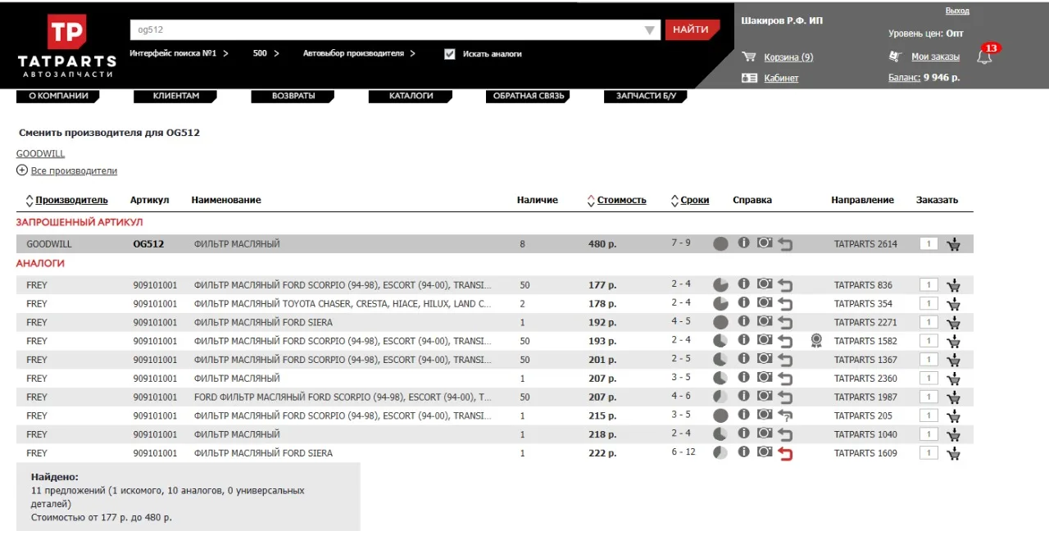Screen dimensions: 1049x549
Task: Add GOODWILL OG512 to cart
Action: [x=953, y=244]
